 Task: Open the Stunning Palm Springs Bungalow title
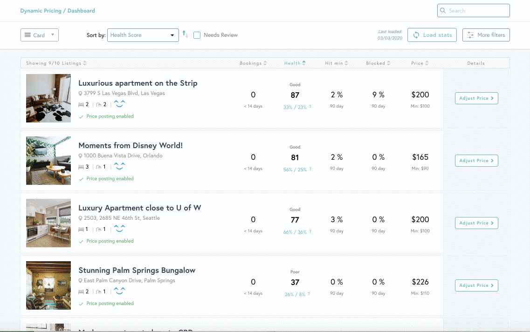pos(137,270)
